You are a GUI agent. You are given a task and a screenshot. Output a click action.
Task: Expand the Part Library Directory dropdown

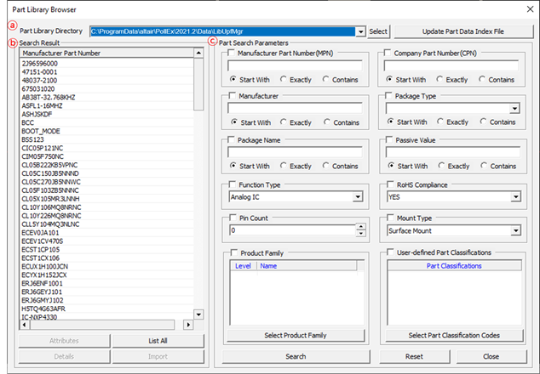pyautogui.click(x=361, y=31)
